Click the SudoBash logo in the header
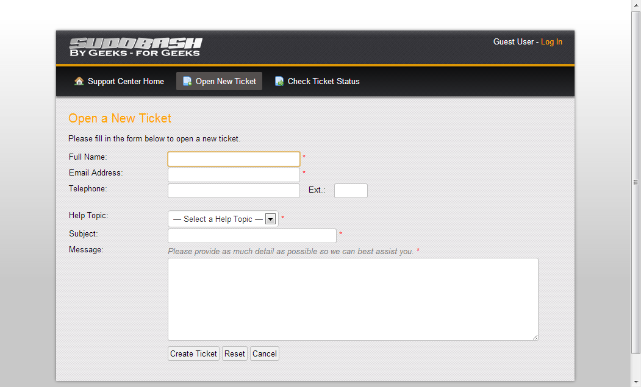This screenshot has width=641, height=387. pyautogui.click(x=135, y=47)
